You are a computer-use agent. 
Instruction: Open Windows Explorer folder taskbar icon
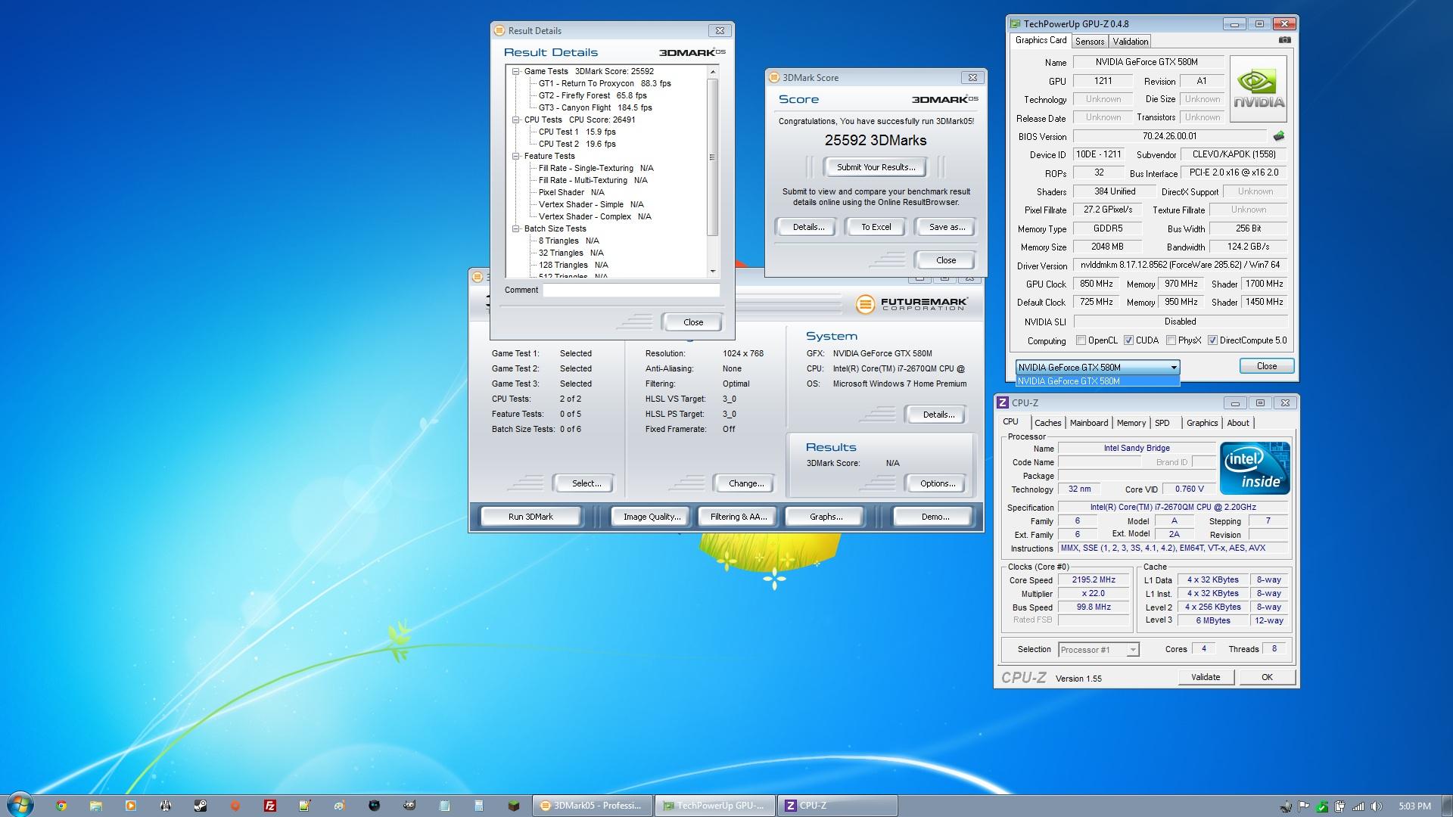point(96,806)
